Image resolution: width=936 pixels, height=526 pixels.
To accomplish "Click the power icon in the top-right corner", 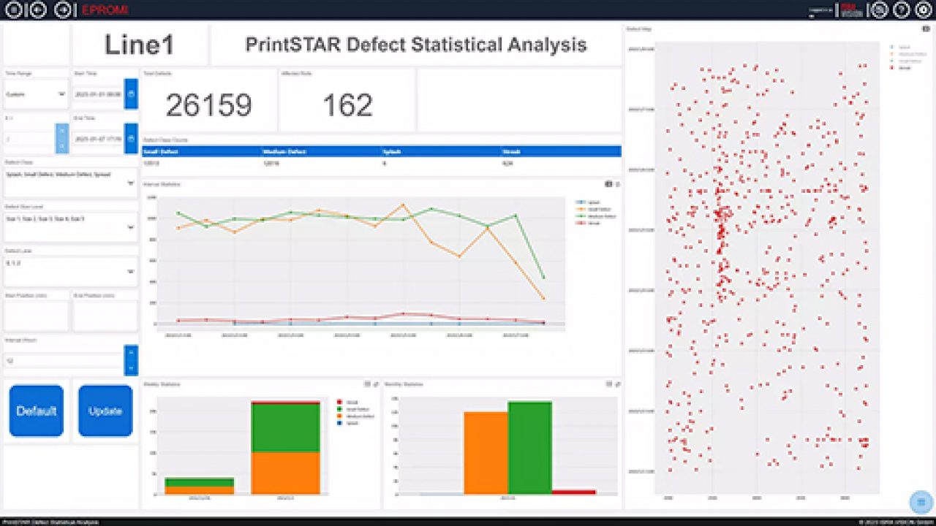I will (x=922, y=10).
